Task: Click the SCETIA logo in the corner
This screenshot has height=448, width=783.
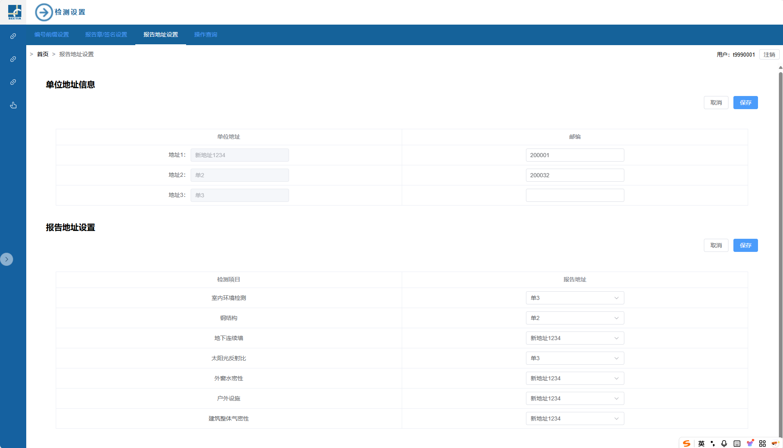Action: click(x=14, y=12)
